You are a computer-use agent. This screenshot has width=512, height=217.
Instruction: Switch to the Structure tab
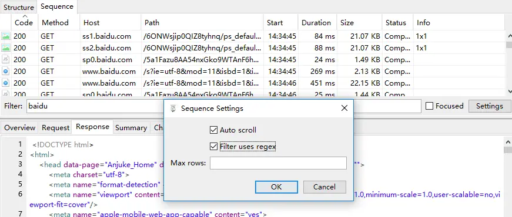coord(19,7)
